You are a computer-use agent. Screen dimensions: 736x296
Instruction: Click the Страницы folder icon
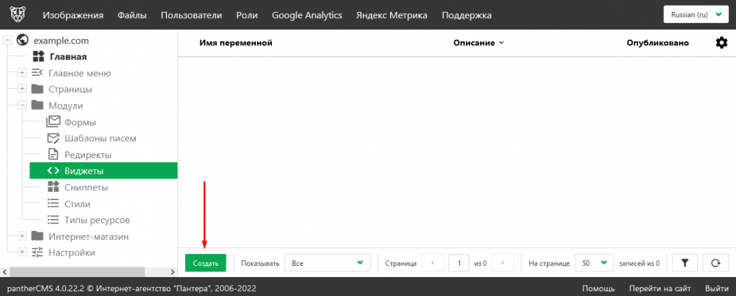point(38,89)
